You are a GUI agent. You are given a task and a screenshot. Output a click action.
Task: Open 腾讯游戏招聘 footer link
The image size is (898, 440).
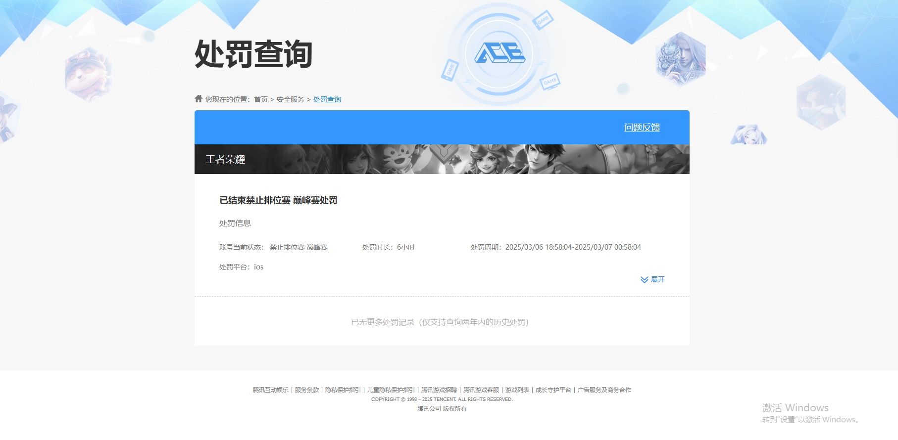pyautogui.click(x=439, y=390)
